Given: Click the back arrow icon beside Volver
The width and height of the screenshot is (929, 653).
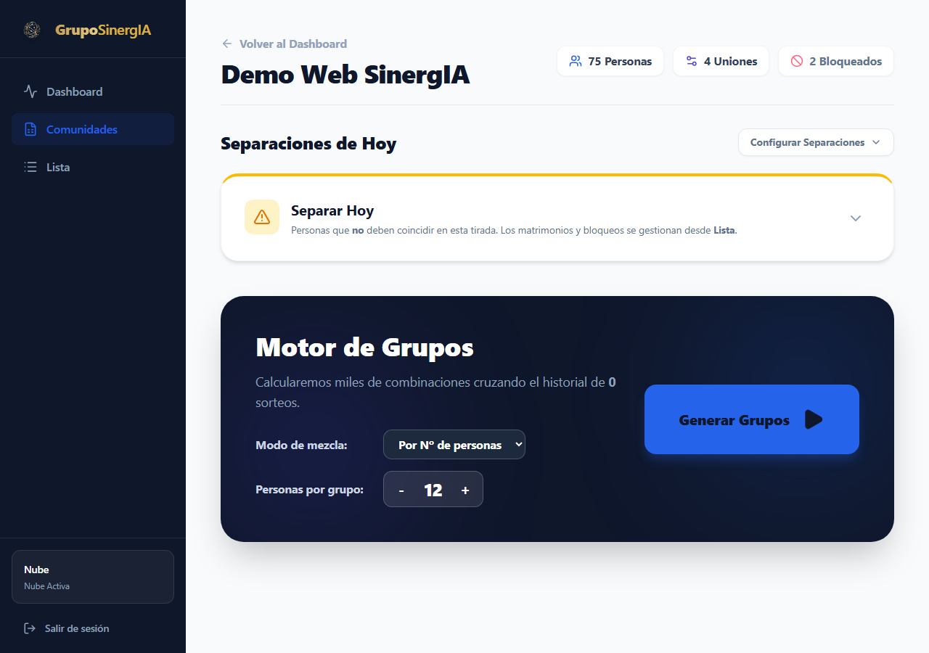Looking at the screenshot, I should click(x=227, y=44).
